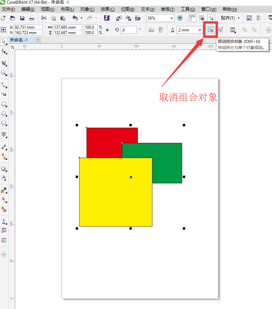Open the 帮助(H) menu
The width and height of the screenshot is (272, 309).
[x=230, y=9]
